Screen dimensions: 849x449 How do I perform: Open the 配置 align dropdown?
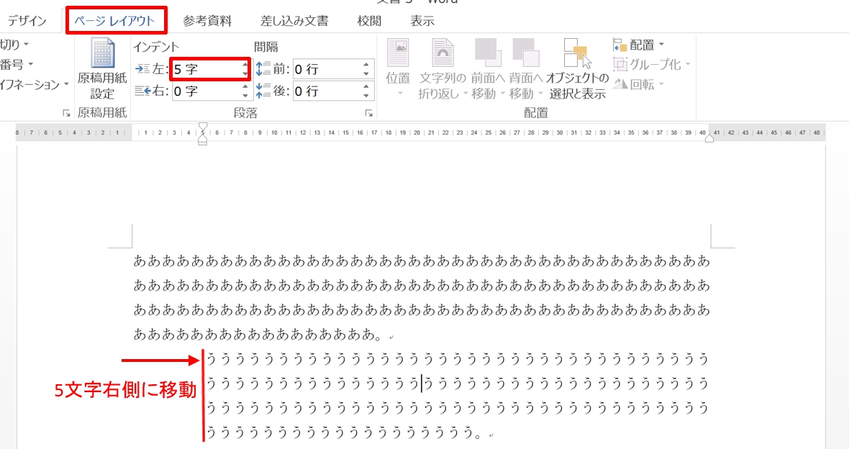[639, 45]
